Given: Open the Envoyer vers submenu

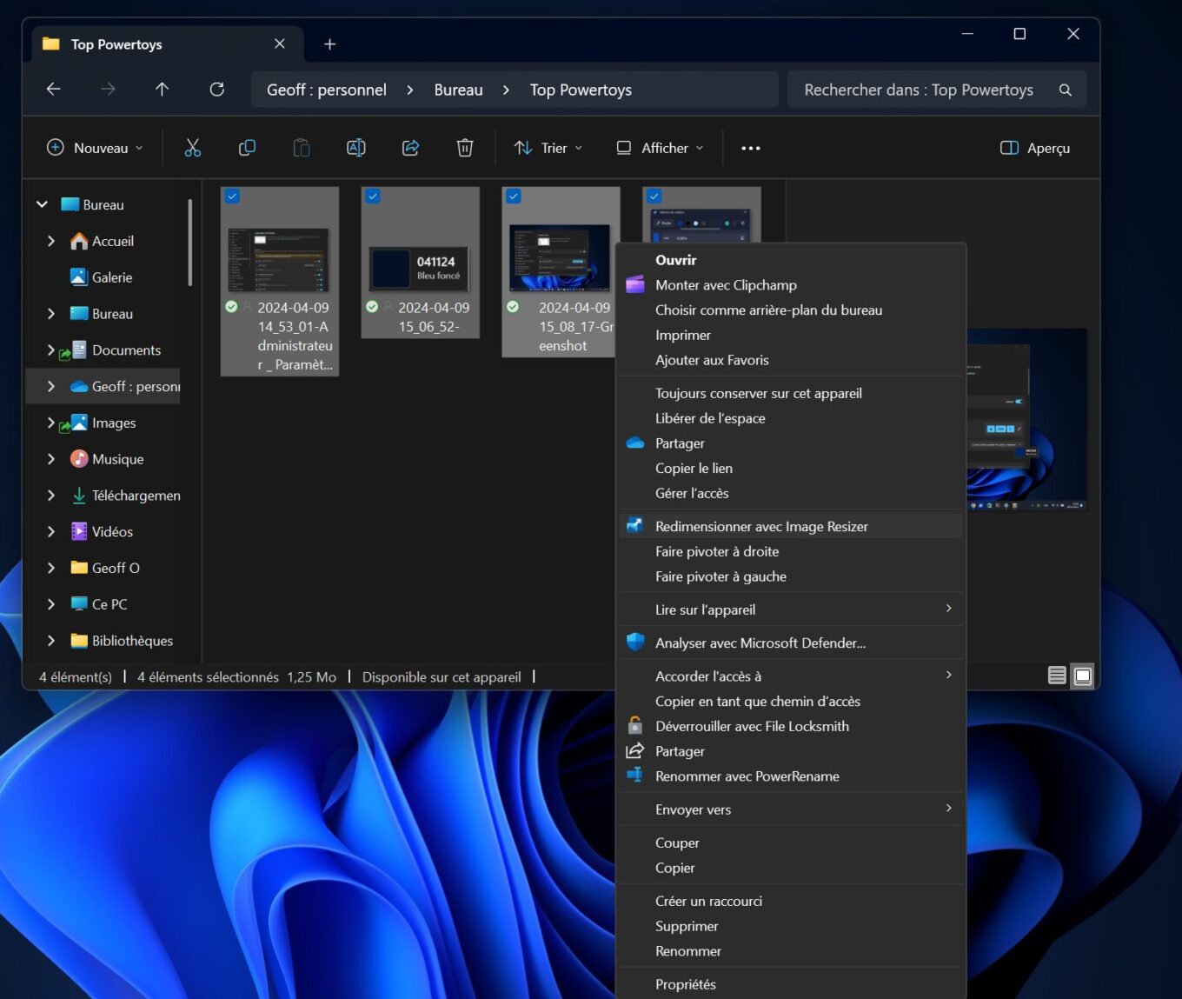Looking at the screenshot, I should pos(791,809).
